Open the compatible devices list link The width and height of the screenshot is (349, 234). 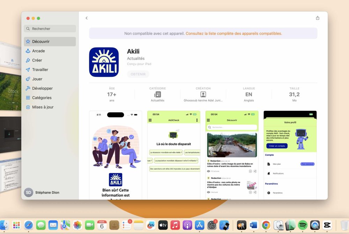[x=234, y=34]
